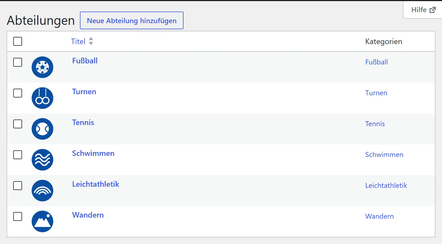
Task: Filter by Leichtathletik category link
Action: (386, 186)
